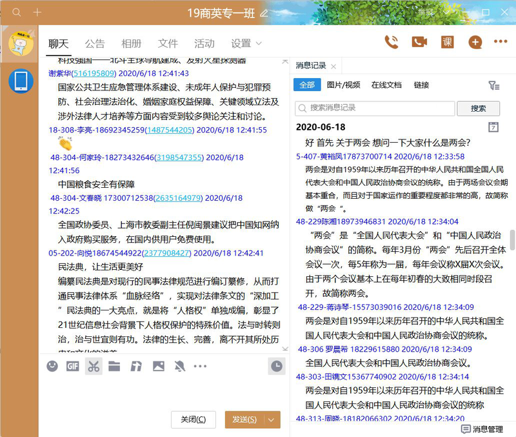Open the emoji picker
The image size is (516, 437).
click(x=52, y=366)
